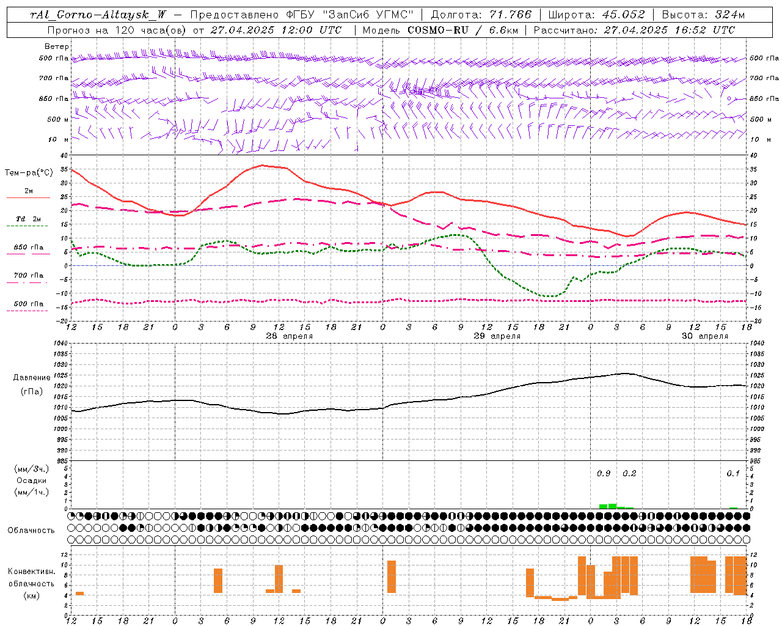
Task: Click the station title rAl_Gorno-Altaysk_W
Action: pos(98,14)
